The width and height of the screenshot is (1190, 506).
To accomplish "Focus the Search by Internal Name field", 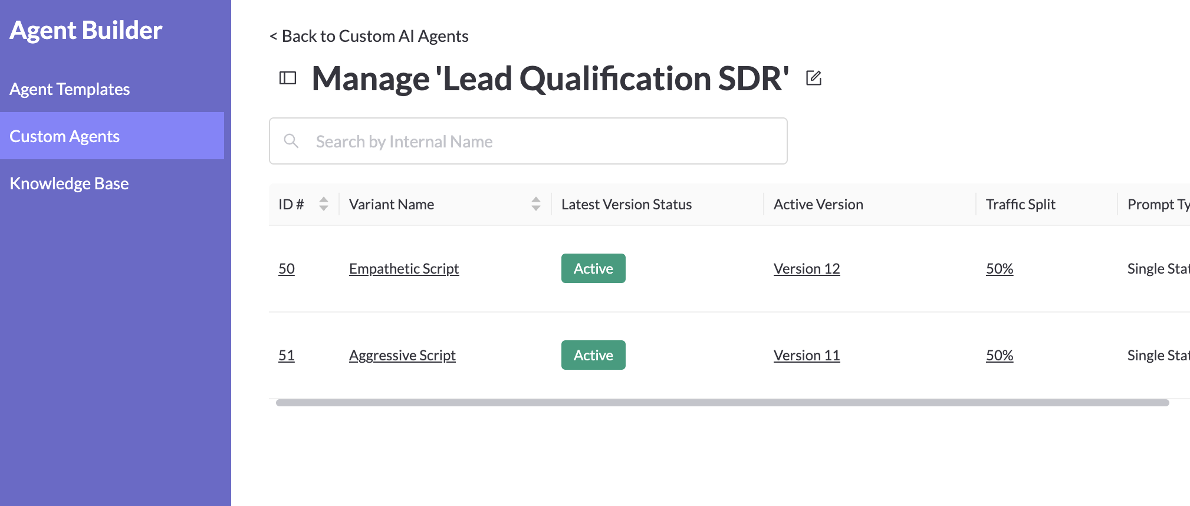I will click(528, 141).
